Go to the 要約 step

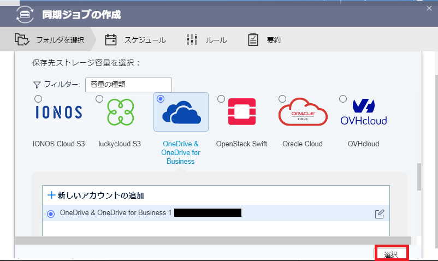point(264,40)
